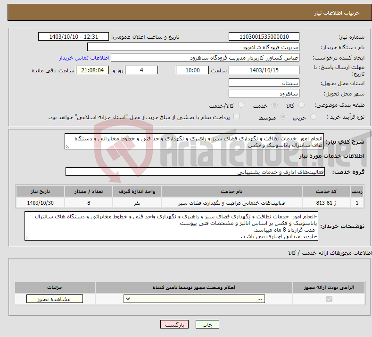Click the چاپ print button
This screenshot has width=372, height=337.
pyautogui.click(x=207, y=325)
